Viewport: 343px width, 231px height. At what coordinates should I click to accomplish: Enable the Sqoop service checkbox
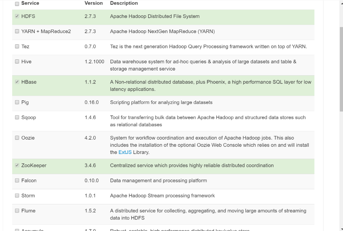tap(17, 118)
